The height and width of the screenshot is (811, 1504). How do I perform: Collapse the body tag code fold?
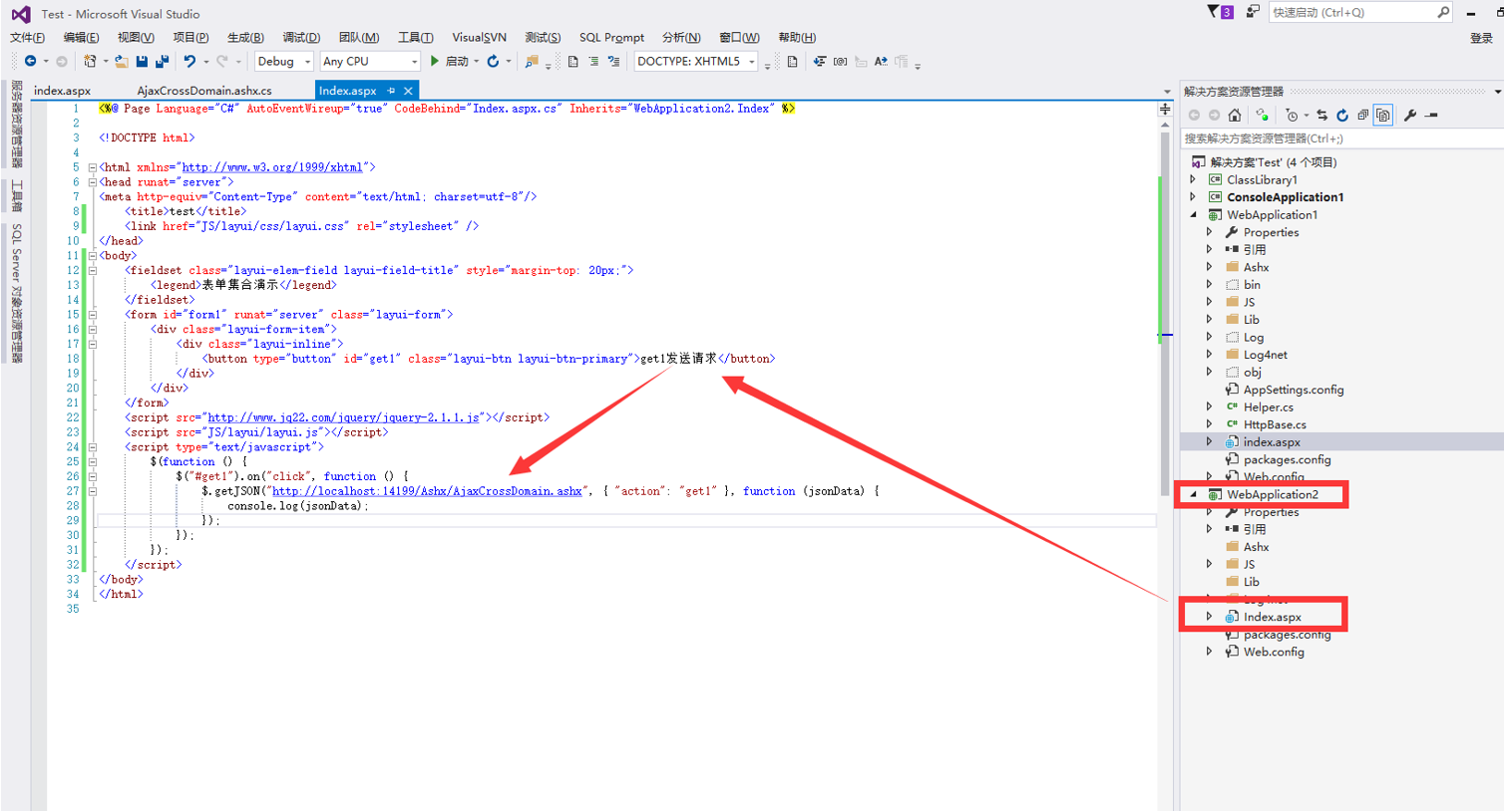click(92, 256)
